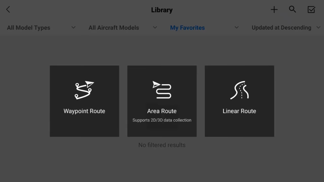
Task: Expand chevron beside All Aircraft Models
Action: (155, 28)
